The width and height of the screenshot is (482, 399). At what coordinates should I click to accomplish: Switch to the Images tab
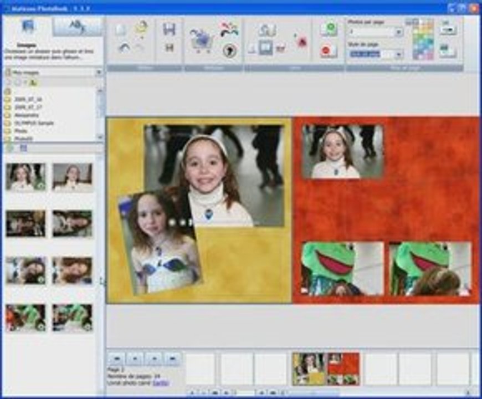pyautogui.click(x=28, y=28)
